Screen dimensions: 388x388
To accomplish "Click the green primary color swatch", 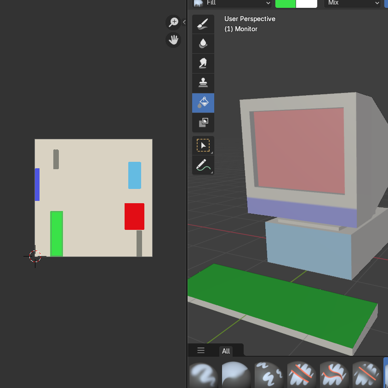I will click(x=285, y=4).
